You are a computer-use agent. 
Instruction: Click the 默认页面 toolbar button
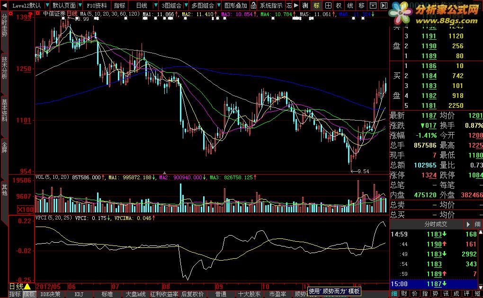(x=64, y=5)
